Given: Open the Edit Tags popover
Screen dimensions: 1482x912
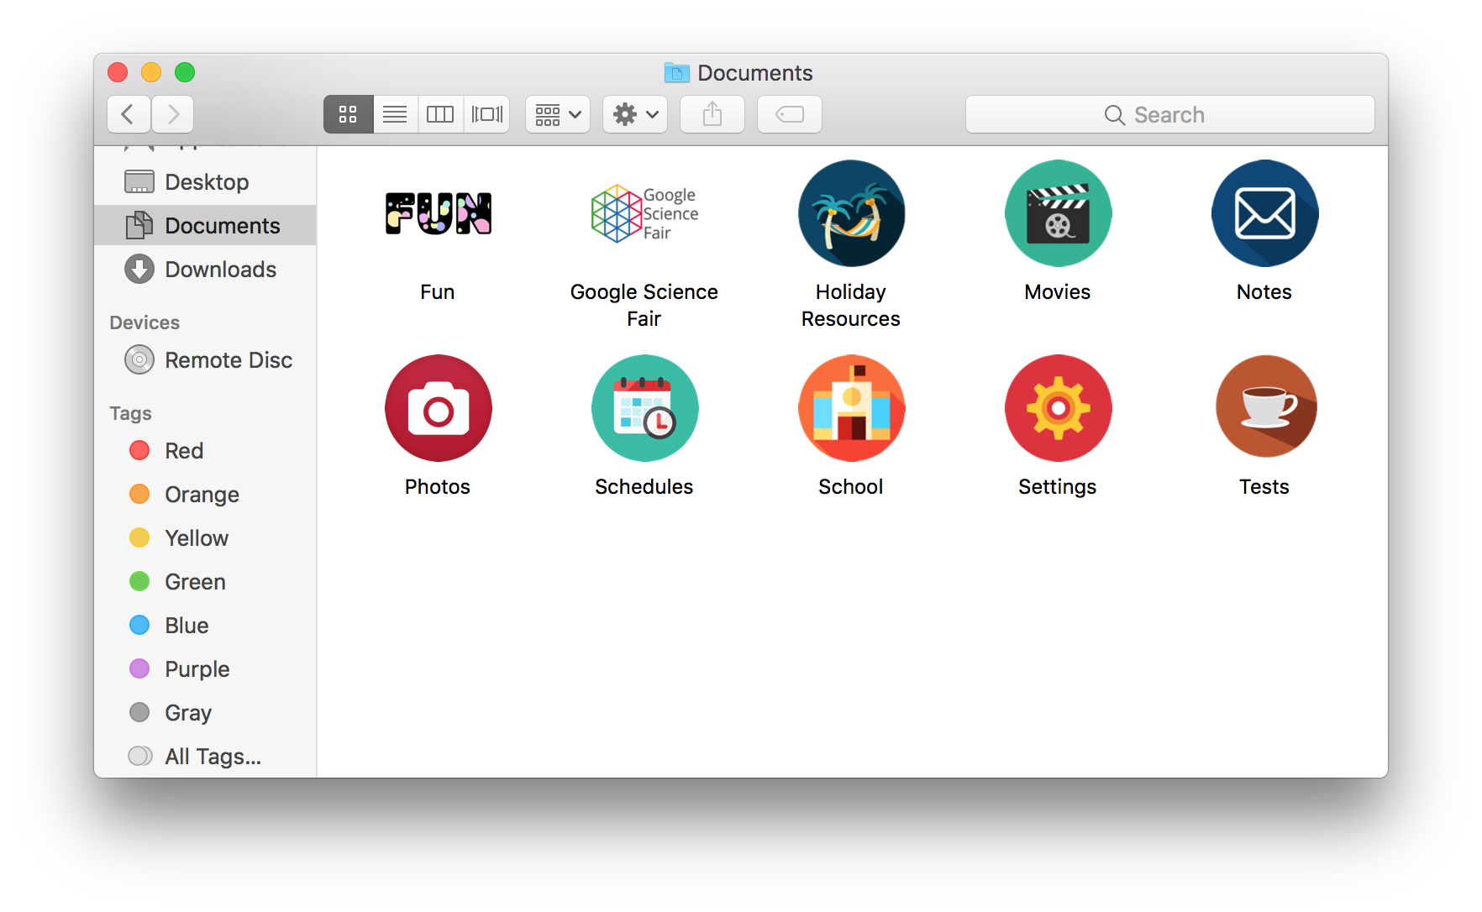Looking at the screenshot, I should coord(789,114).
